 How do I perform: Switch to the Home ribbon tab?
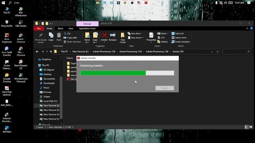[49, 29]
